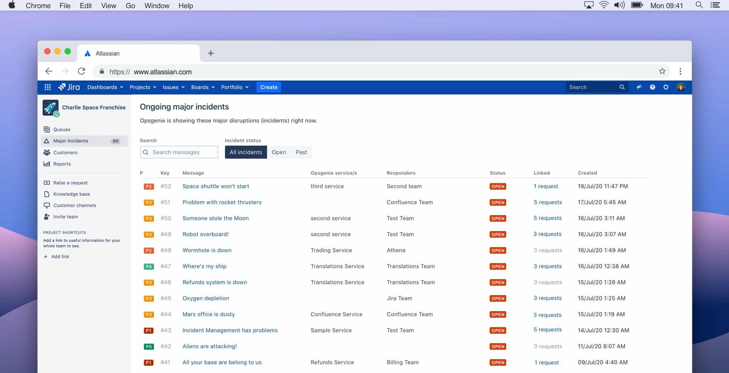Open the Chrome Window menu
Viewport: 729px width, 373px height.
[x=157, y=5]
